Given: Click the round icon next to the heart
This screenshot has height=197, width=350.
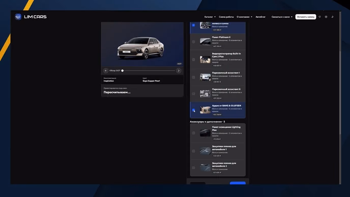Looking at the screenshot, I should [326, 17].
